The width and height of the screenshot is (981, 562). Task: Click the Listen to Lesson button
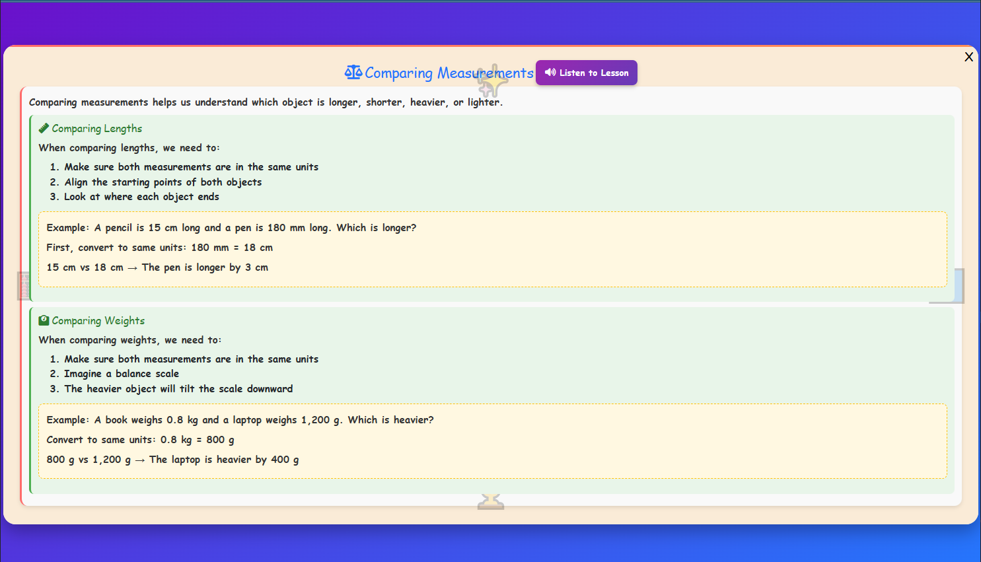586,73
